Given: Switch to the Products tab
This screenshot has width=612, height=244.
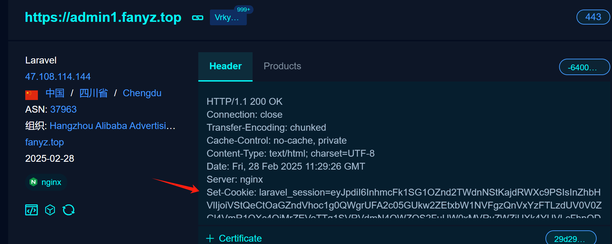Looking at the screenshot, I should 282,66.
